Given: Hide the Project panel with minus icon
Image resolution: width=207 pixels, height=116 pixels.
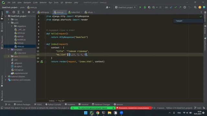Looking at the screenshot, I should click(34, 12).
